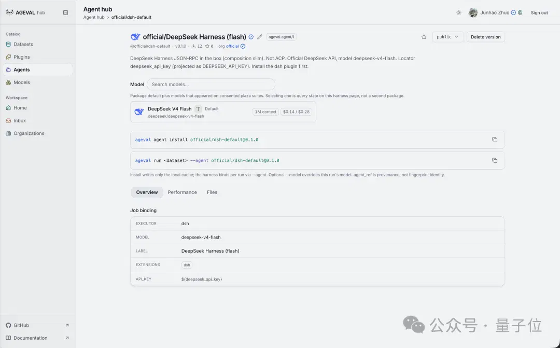Click the DeepSeek whale logo beside title
This screenshot has width=560, height=348.
[135, 37]
